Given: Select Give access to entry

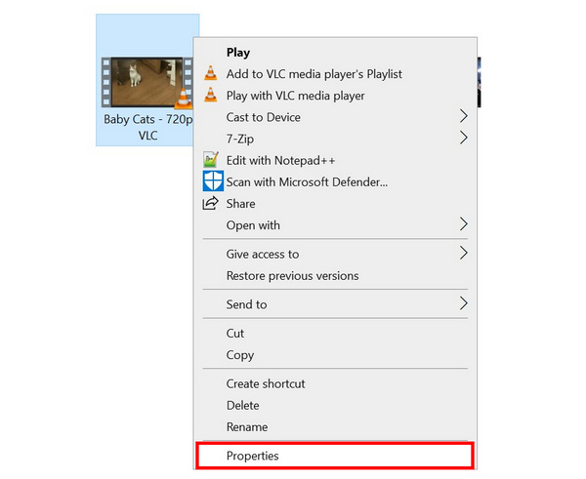Looking at the screenshot, I should tap(335, 254).
